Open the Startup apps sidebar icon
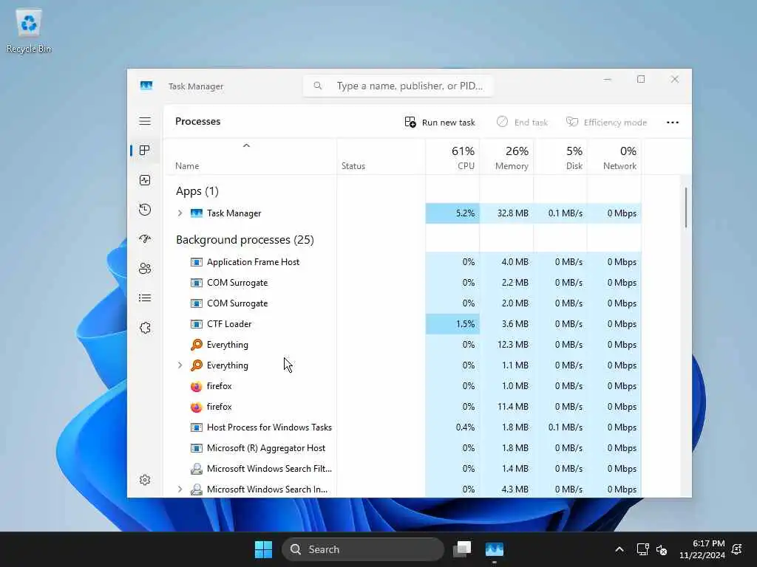The height and width of the screenshot is (567, 757). tap(145, 238)
